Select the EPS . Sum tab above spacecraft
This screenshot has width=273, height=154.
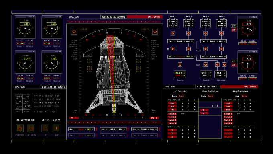[x=74, y=17]
